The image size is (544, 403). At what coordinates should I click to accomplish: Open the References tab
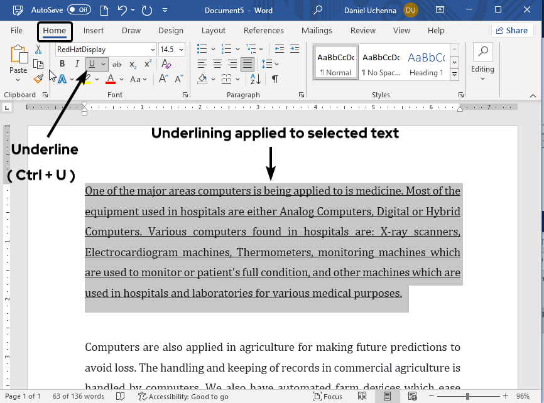pos(263,31)
